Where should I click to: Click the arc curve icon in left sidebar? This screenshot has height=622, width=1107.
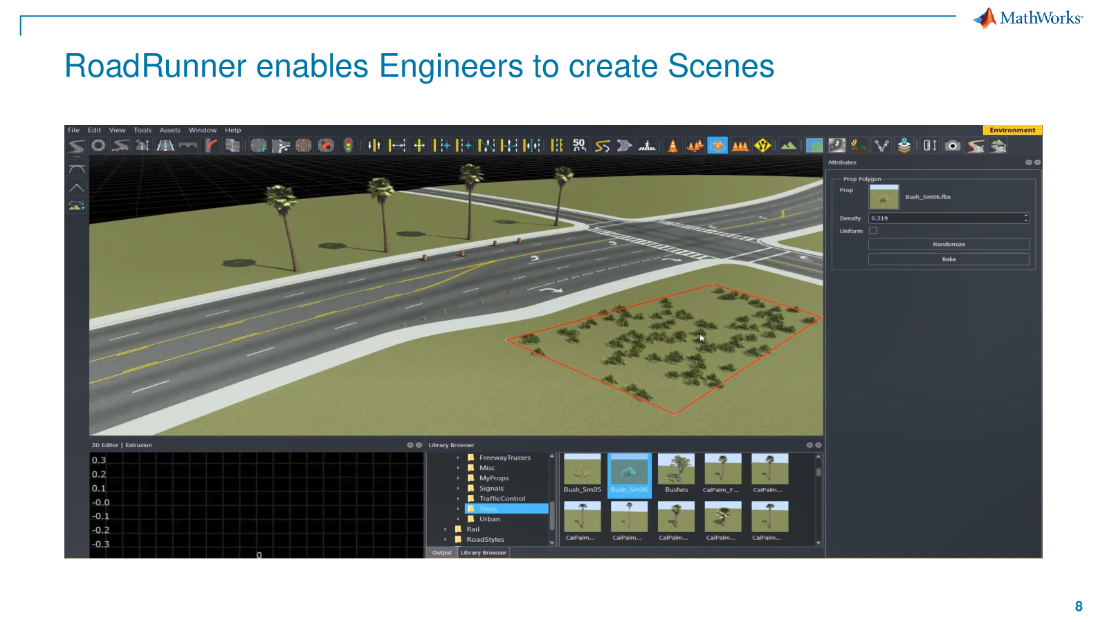pyautogui.click(x=77, y=169)
